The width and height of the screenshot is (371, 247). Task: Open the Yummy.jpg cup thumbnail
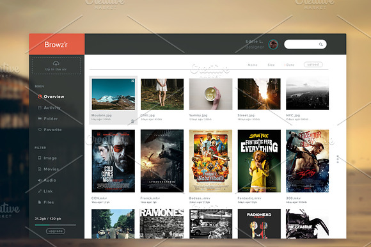click(210, 94)
